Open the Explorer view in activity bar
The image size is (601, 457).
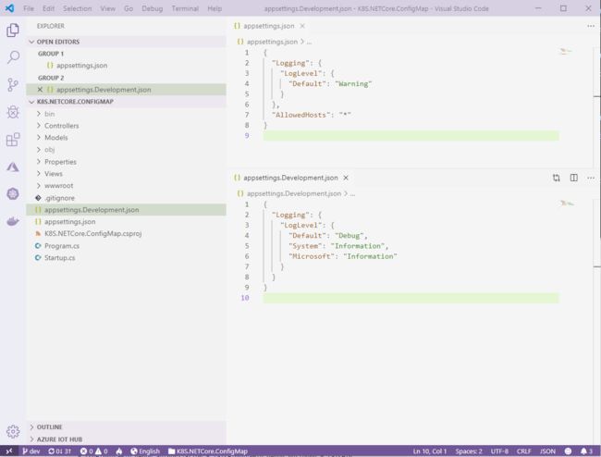(x=13, y=31)
